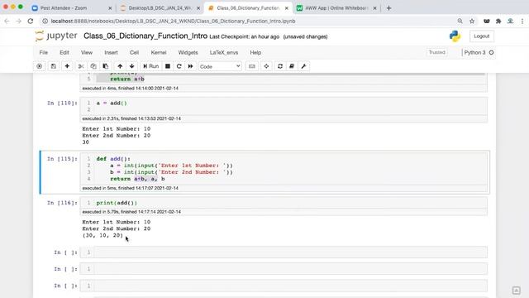Close the Post Attendee - Zoom tab
The image size is (529, 298).
click(x=110, y=8)
